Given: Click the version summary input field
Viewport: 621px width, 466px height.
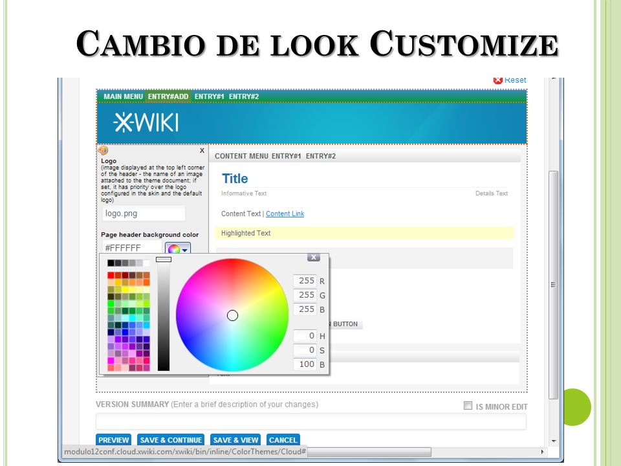Looking at the screenshot, I should coord(311,421).
